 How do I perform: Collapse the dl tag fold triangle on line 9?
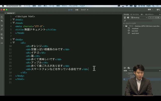14,42
